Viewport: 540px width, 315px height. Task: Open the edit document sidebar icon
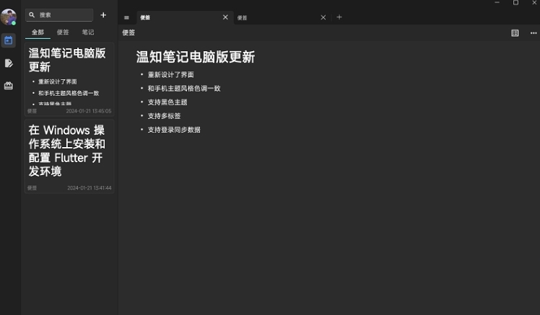[9, 63]
